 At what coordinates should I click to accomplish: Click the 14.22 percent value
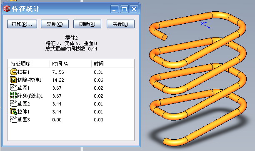tap(58, 80)
